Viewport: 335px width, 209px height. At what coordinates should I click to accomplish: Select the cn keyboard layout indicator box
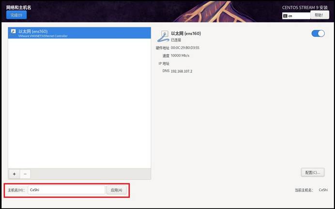coord(296,16)
